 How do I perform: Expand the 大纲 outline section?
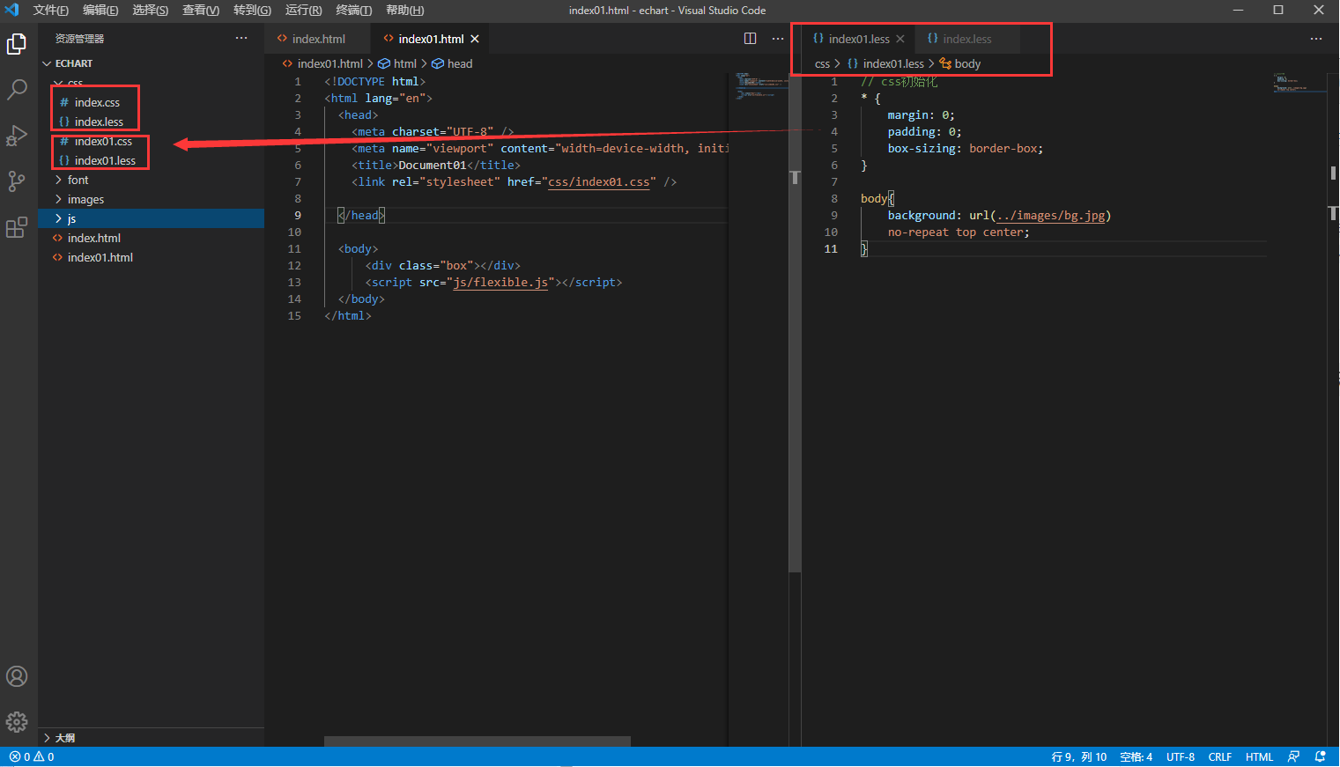[48, 738]
